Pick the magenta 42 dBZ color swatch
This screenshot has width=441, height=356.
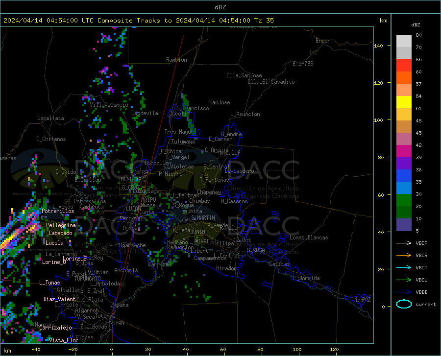[404, 151]
